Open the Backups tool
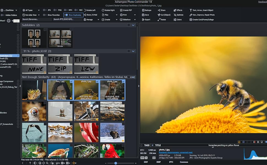Image resolution: width=267 pixels, height=165 pixels. coord(146,10)
